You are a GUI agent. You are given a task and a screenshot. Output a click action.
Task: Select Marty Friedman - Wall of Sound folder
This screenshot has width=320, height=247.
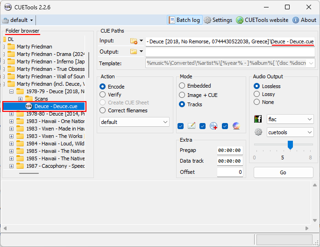(50, 76)
